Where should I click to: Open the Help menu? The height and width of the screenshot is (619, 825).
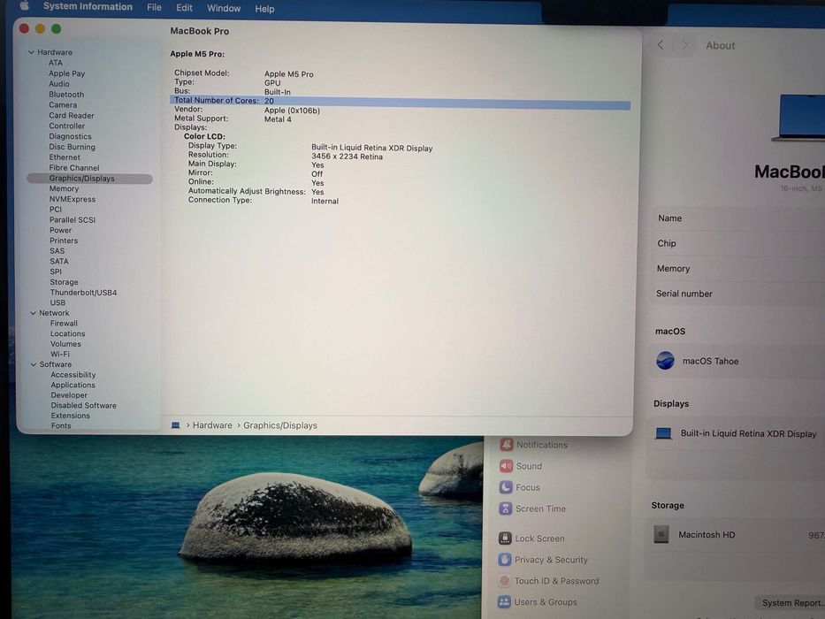[x=264, y=9]
